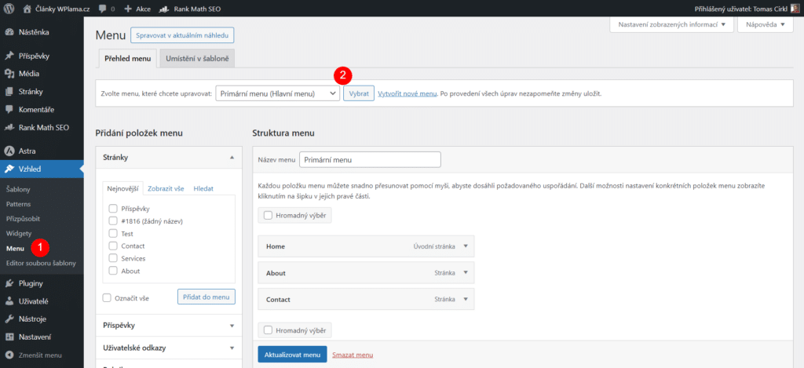Click the Astra theme icon
Viewport: 804px width, 368px height.
click(x=9, y=151)
